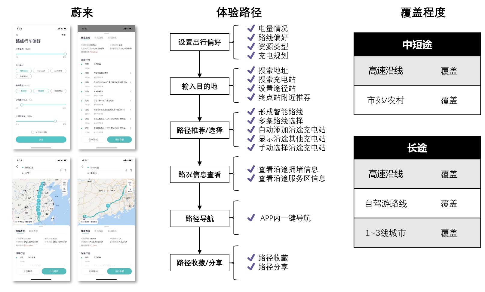Add a waypoint with plus icon, 6:24 phone
485x292 pixels.
click(126, 170)
